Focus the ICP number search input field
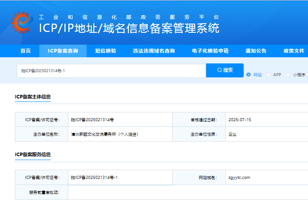Viewport: 308px width, 206px height. [x=111, y=70]
